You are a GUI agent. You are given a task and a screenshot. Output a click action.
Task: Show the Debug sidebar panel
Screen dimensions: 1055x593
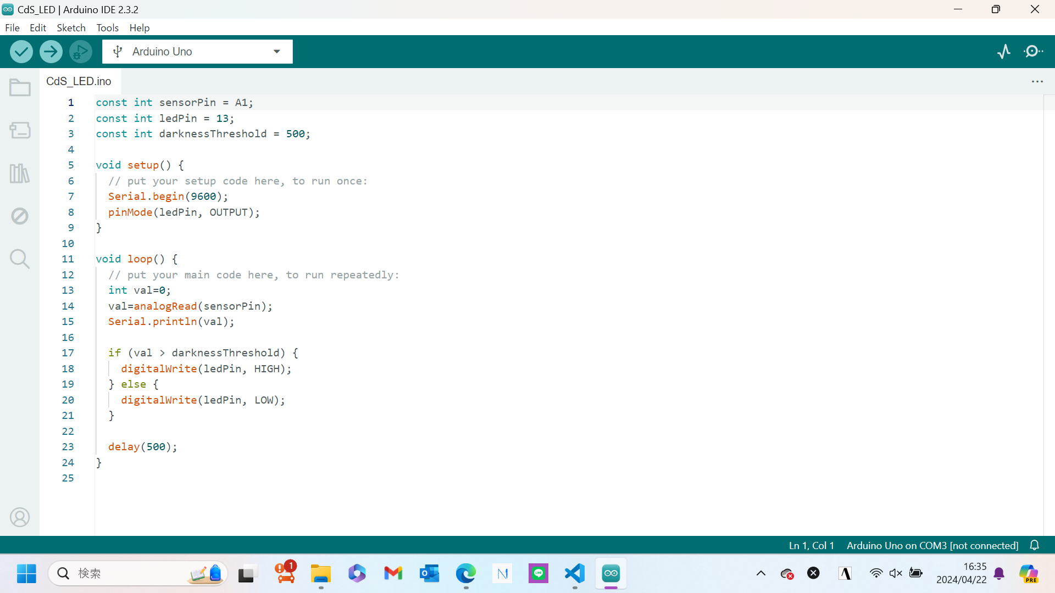(20, 216)
